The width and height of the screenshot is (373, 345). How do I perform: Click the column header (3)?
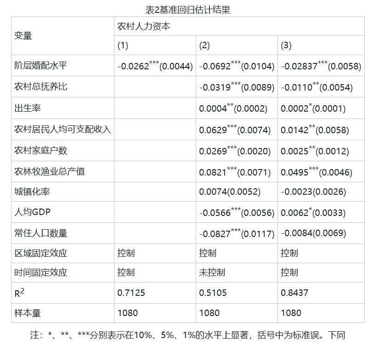click(x=287, y=45)
